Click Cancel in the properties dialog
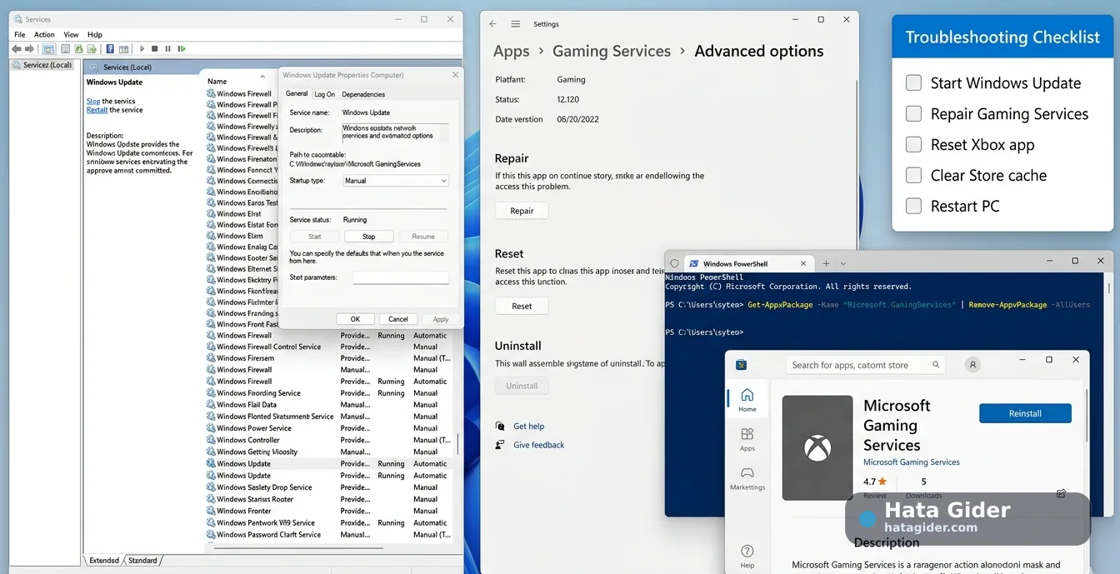This screenshot has height=574, width=1120. tap(398, 319)
